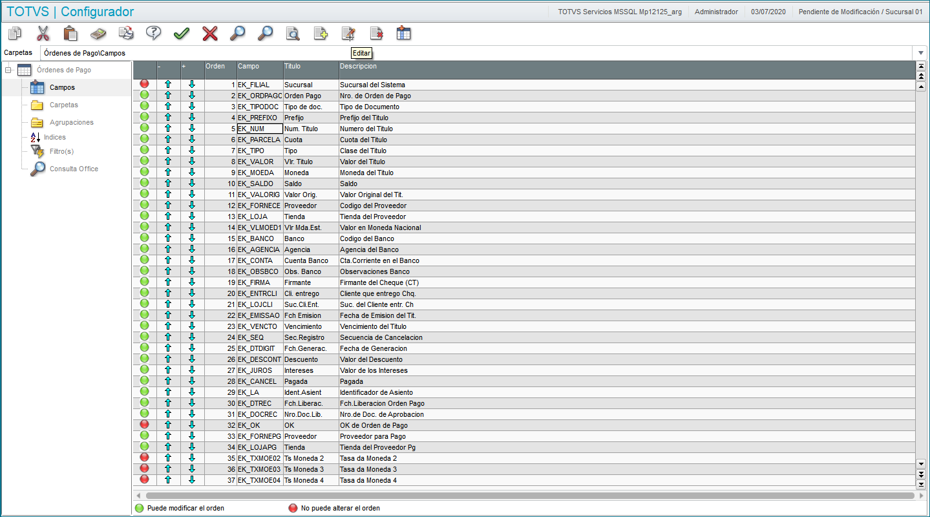
Task: Select Campos in the tree
Action: [62, 87]
